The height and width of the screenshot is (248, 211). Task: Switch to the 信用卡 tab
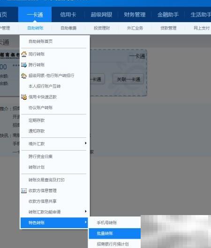coord(68,15)
